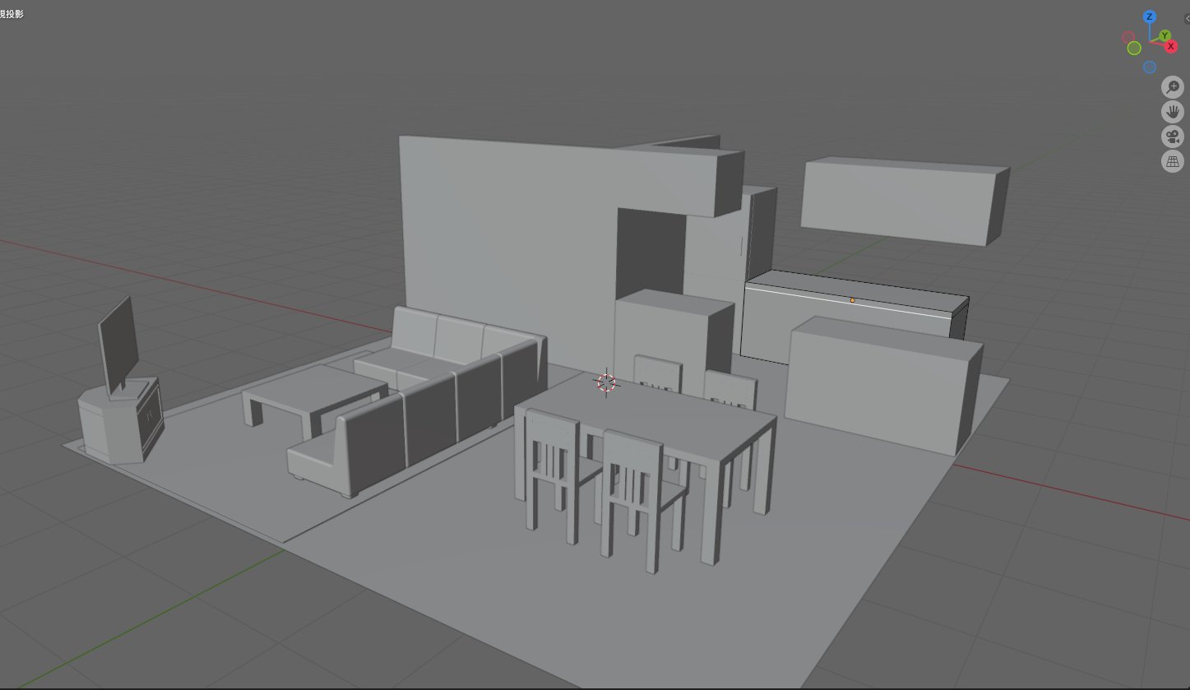Click the zoom magnifier icon in viewport
Image resolution: width=1190 pixels, height=690 pixels.
pyautogui.click(x=1173, y=86)
